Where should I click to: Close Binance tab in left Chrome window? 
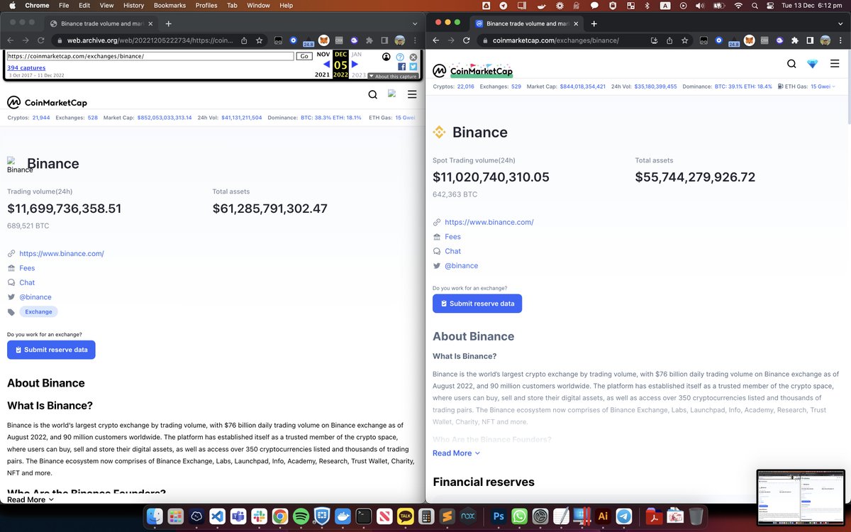[x=150, y=23]
